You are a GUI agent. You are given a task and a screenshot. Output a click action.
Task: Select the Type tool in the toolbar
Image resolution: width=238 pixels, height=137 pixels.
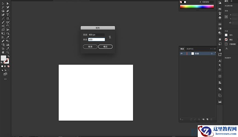point(8,15)
